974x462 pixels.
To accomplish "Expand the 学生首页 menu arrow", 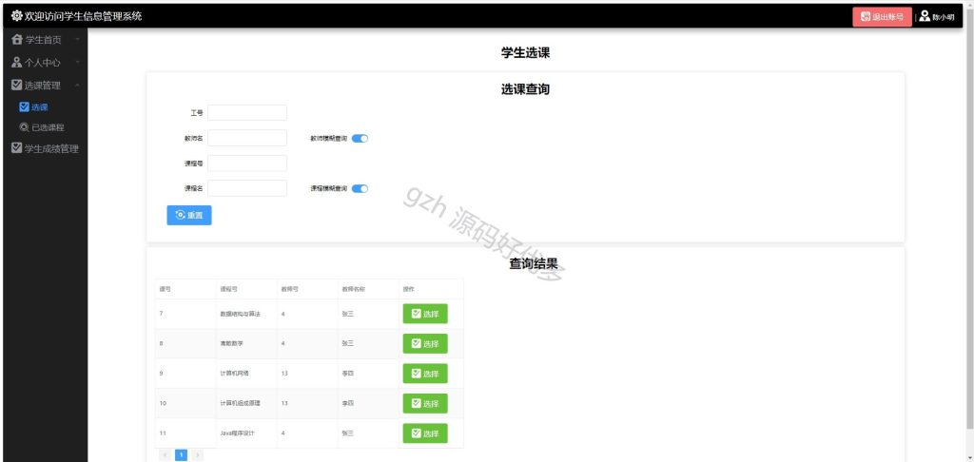I will [77, 40].
